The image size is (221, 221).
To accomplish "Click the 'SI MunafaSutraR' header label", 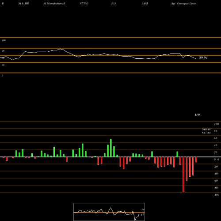I will point(54,4).
